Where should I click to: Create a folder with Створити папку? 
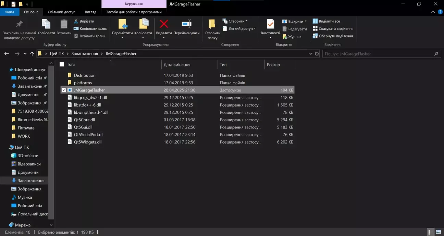(212, 29)
